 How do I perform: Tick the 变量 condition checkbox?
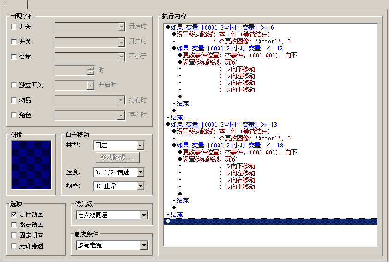(14, 56)
